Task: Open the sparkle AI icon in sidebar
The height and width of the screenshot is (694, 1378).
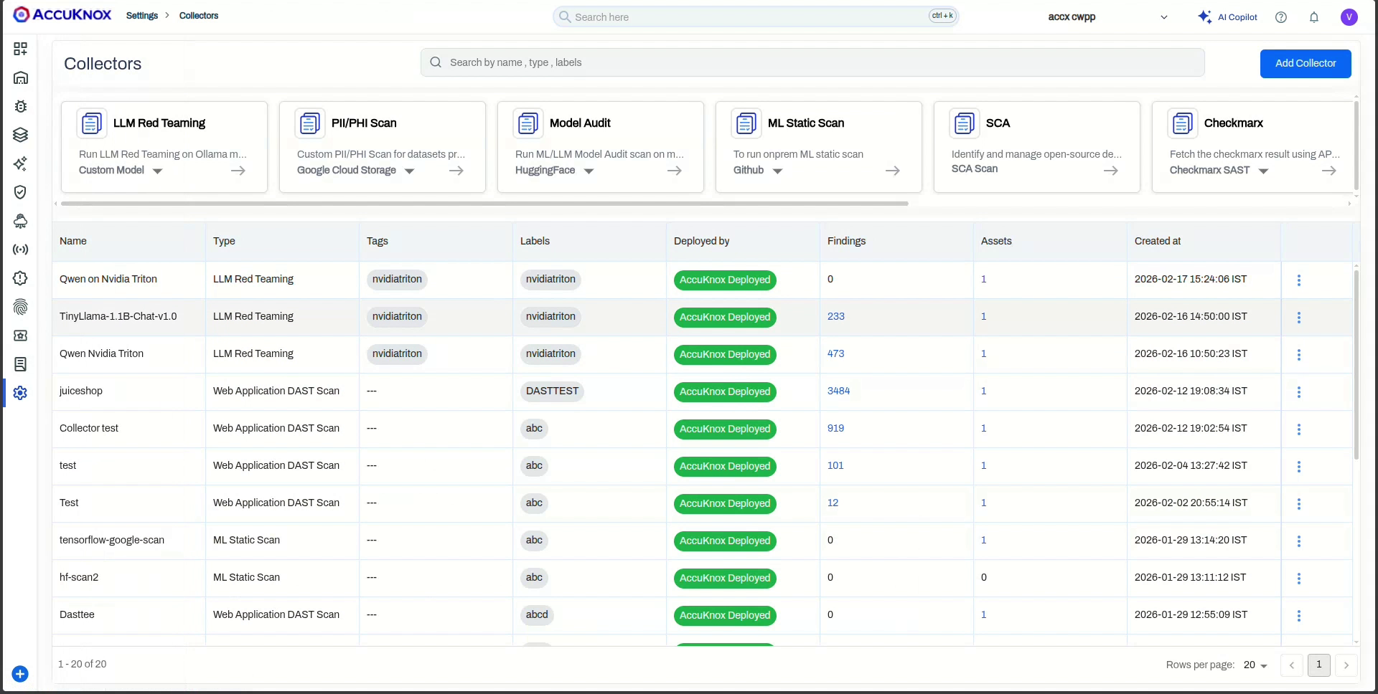Action: [20, 163]
